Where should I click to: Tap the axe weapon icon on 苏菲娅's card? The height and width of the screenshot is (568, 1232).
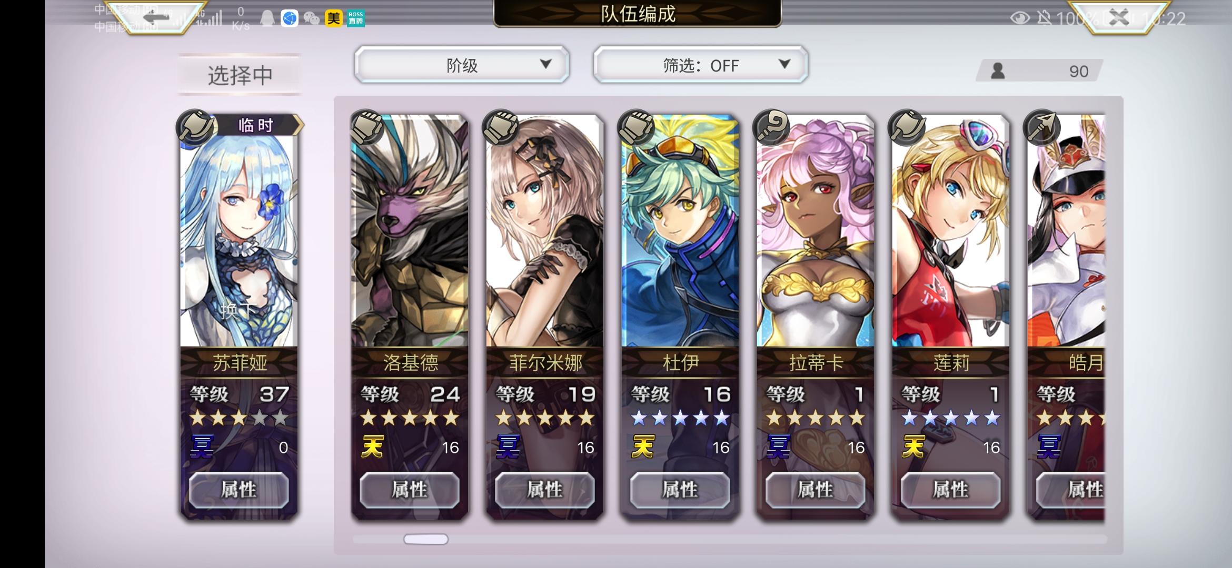(x=195, y=127)
